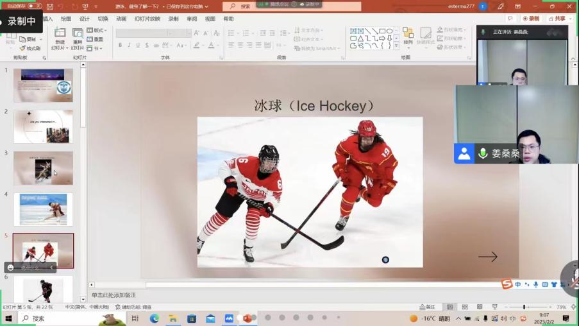This screenshot has height=326, width=579.
Task: Toggle the AutoSave (自动保存) switch
Action: coord(34,6)
